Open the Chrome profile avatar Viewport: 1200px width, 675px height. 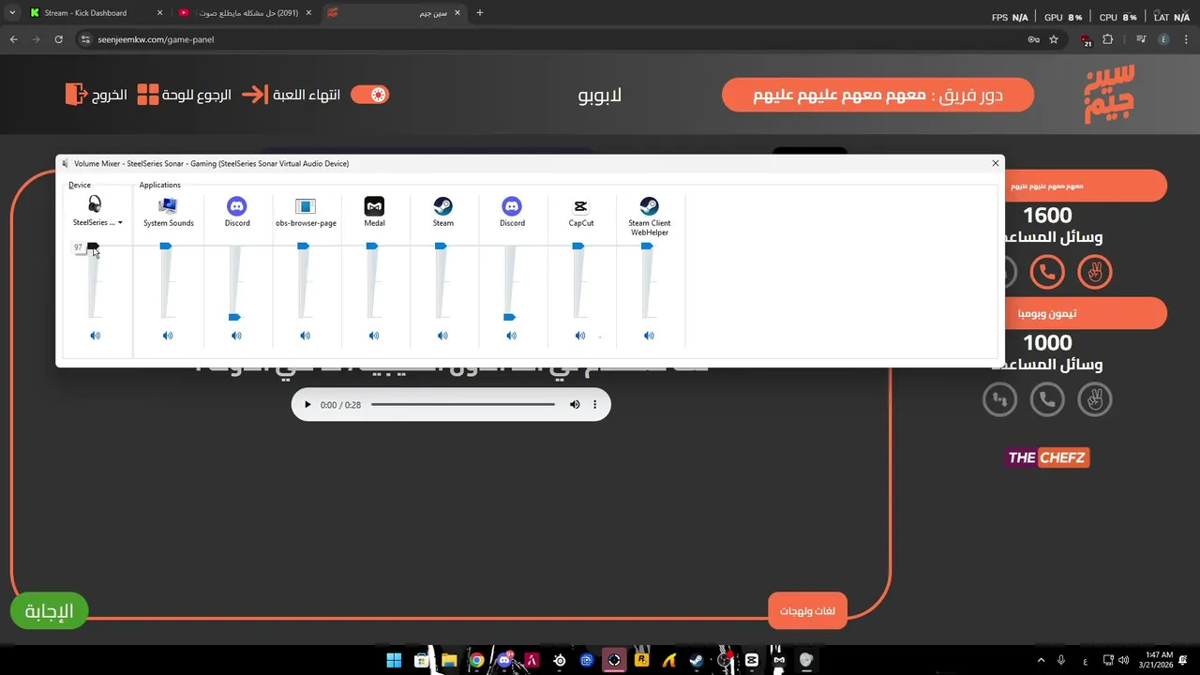pyautogui.click(x=1163, y=39)
